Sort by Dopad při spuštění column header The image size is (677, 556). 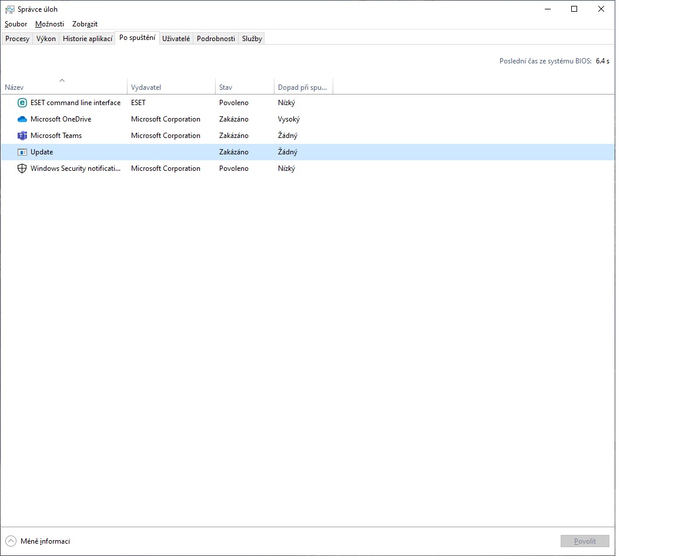[303, 87]
